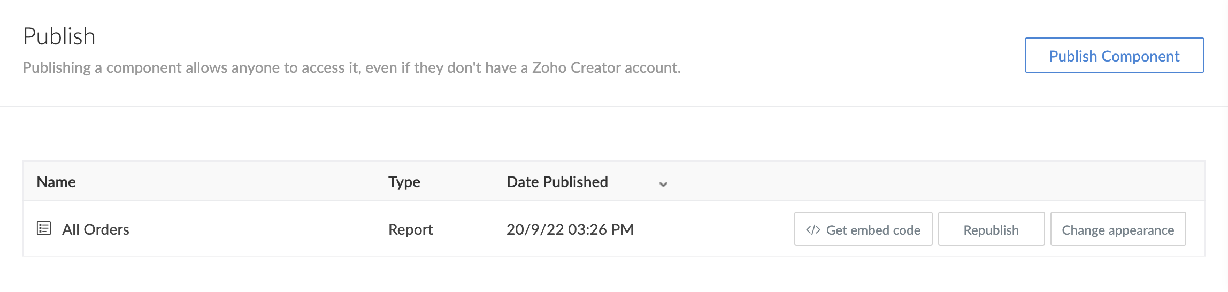Open the All Orders published component
The width and height of the screenshot is (1228, 292).
click(96, 229)
